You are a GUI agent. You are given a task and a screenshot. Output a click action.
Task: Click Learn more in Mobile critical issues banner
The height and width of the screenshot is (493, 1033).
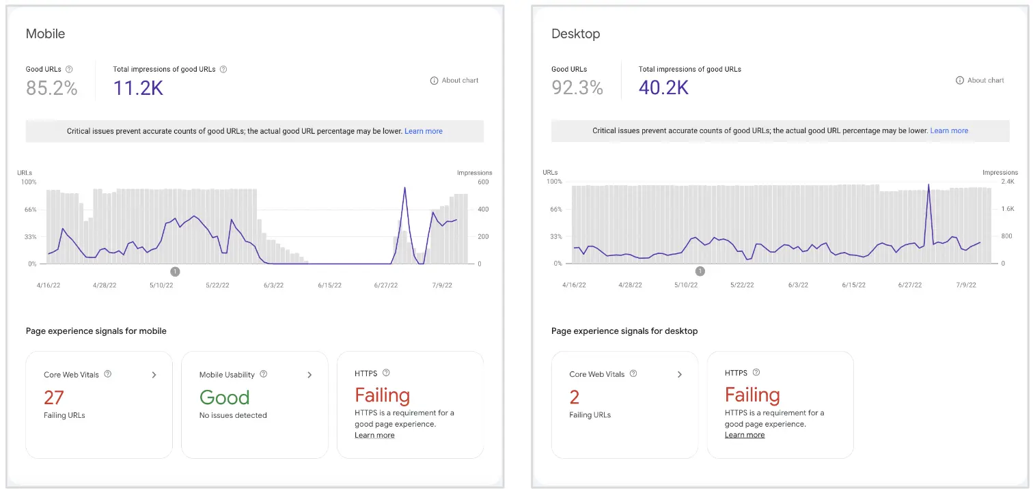click(x=424, y=130)
